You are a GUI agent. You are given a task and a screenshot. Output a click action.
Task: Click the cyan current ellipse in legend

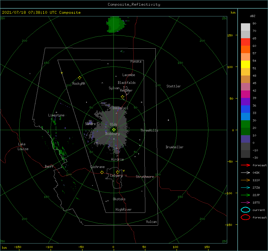(245, 210)
